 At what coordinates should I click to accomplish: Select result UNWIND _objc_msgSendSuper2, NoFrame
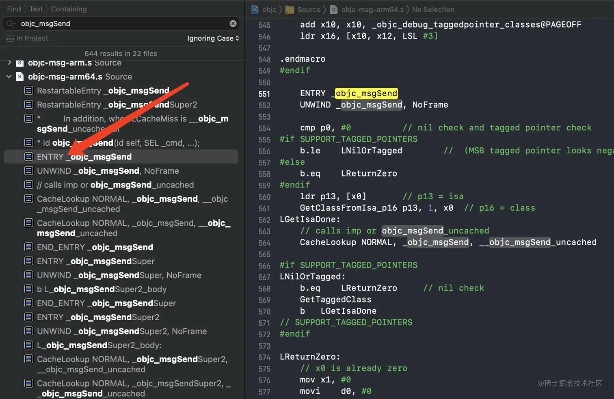(x=121, y=331)
